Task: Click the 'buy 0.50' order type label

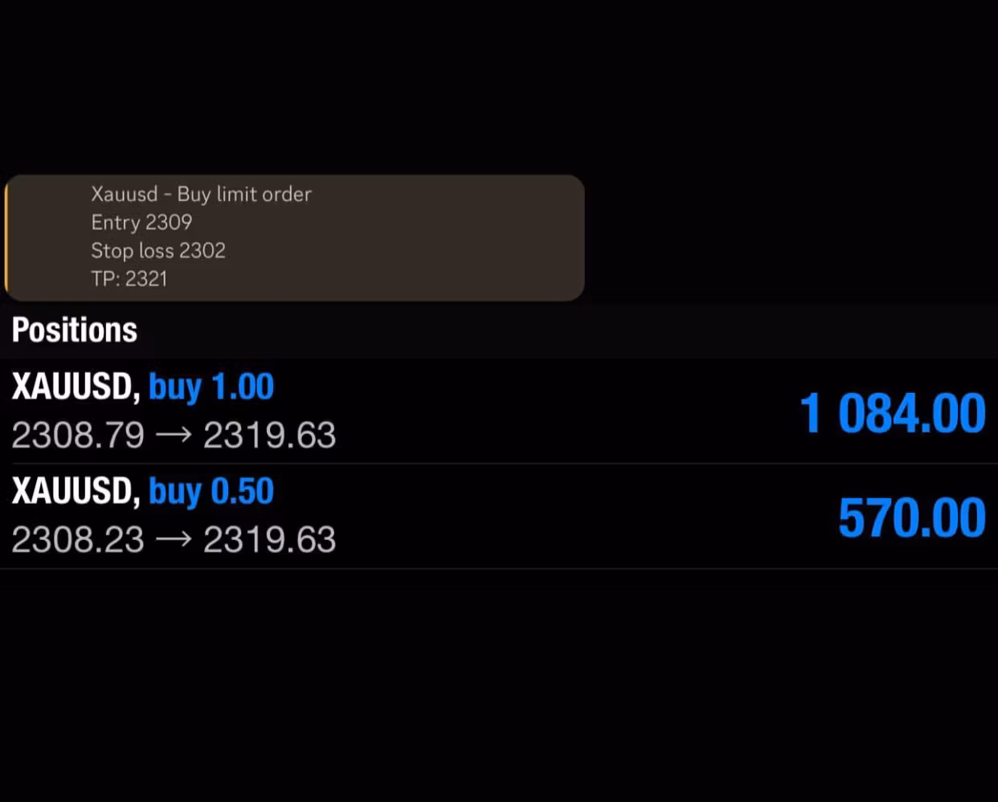Action: [x=211, y=491]
